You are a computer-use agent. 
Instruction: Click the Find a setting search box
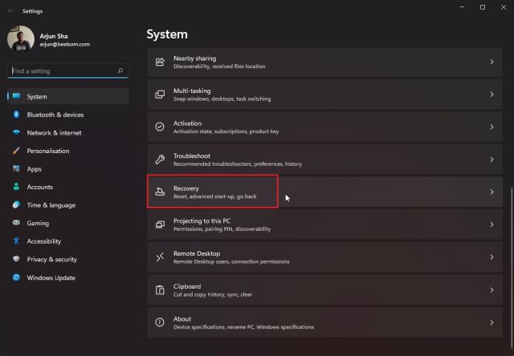[67, 71]
